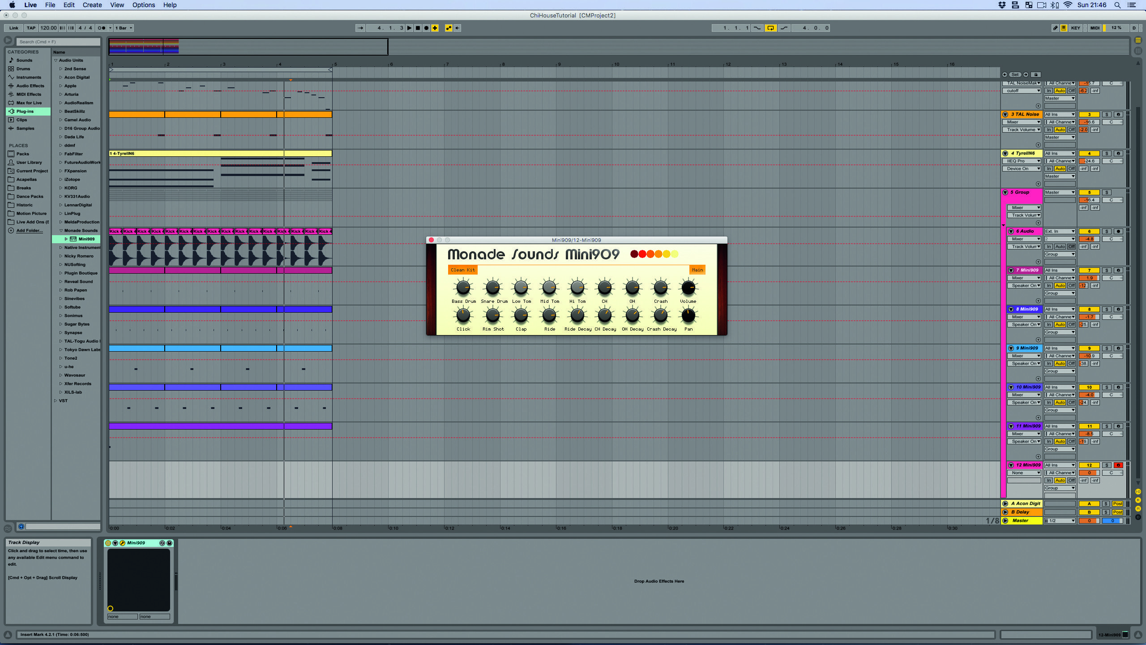
Task: Toggle Lock Envelopes button
Action: pos(1036,75)
